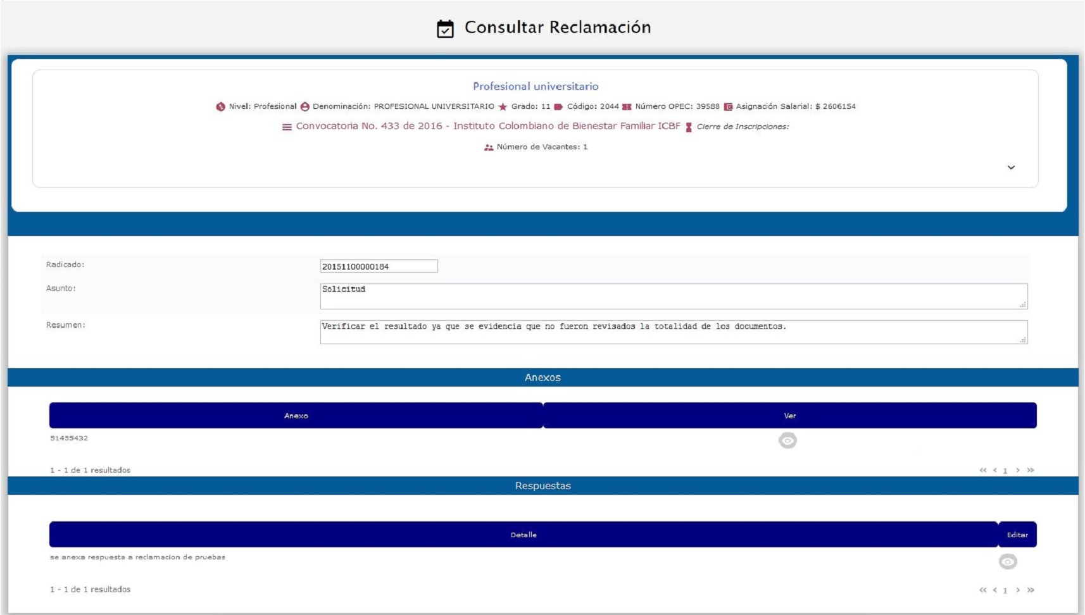Jump to last page in Respuestas pagination
The width and height of the screenshot is (1085, 615).
1031,590
